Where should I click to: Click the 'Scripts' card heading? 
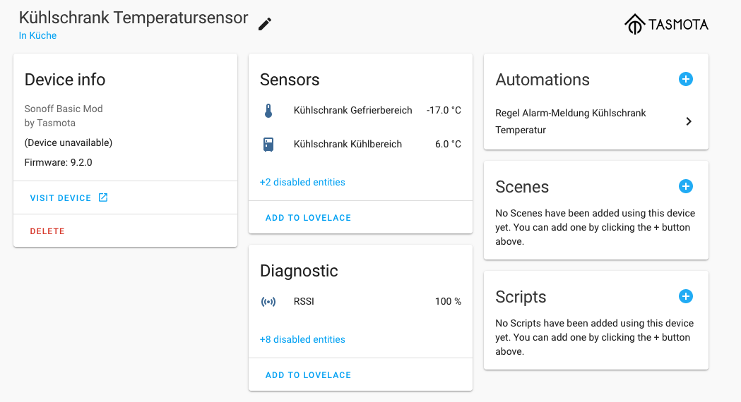tap(521, 297)
